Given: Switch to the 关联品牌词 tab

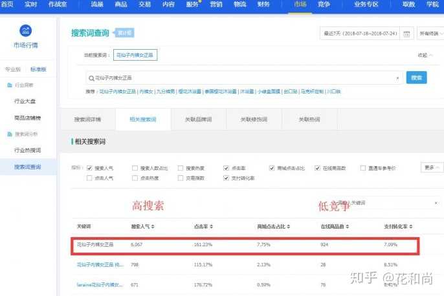Looking at the screenshot, I should (199, 120).
